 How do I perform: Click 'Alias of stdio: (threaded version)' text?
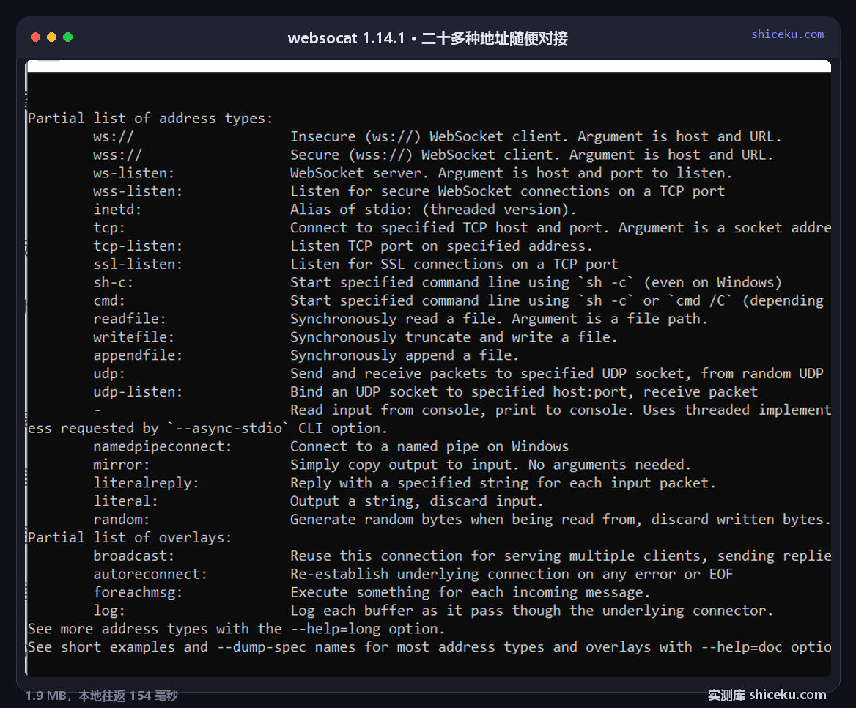coord(433,210)
